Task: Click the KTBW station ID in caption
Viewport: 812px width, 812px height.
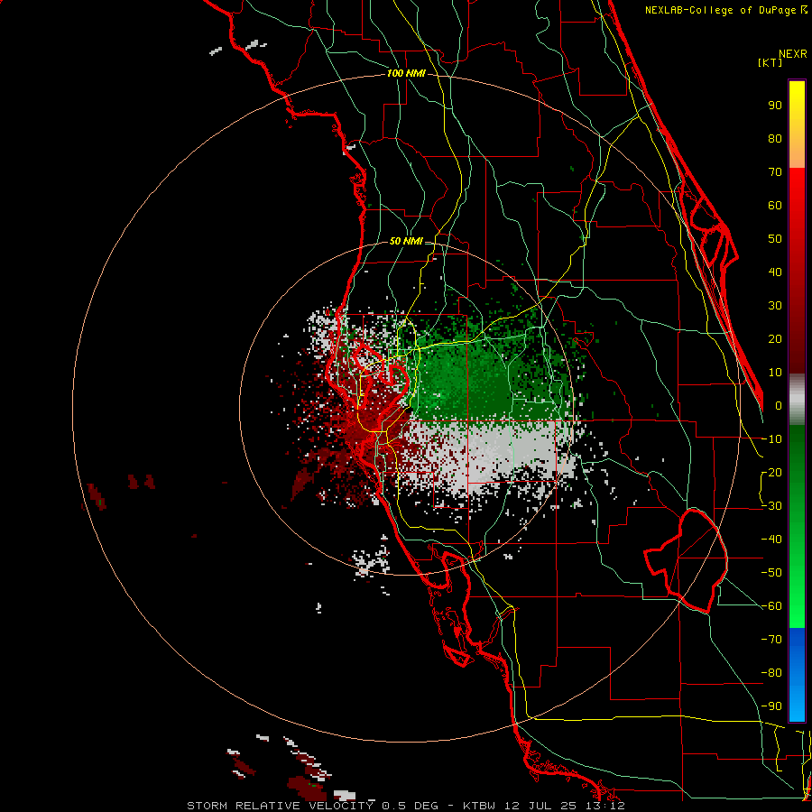Action: coord(479,806)
